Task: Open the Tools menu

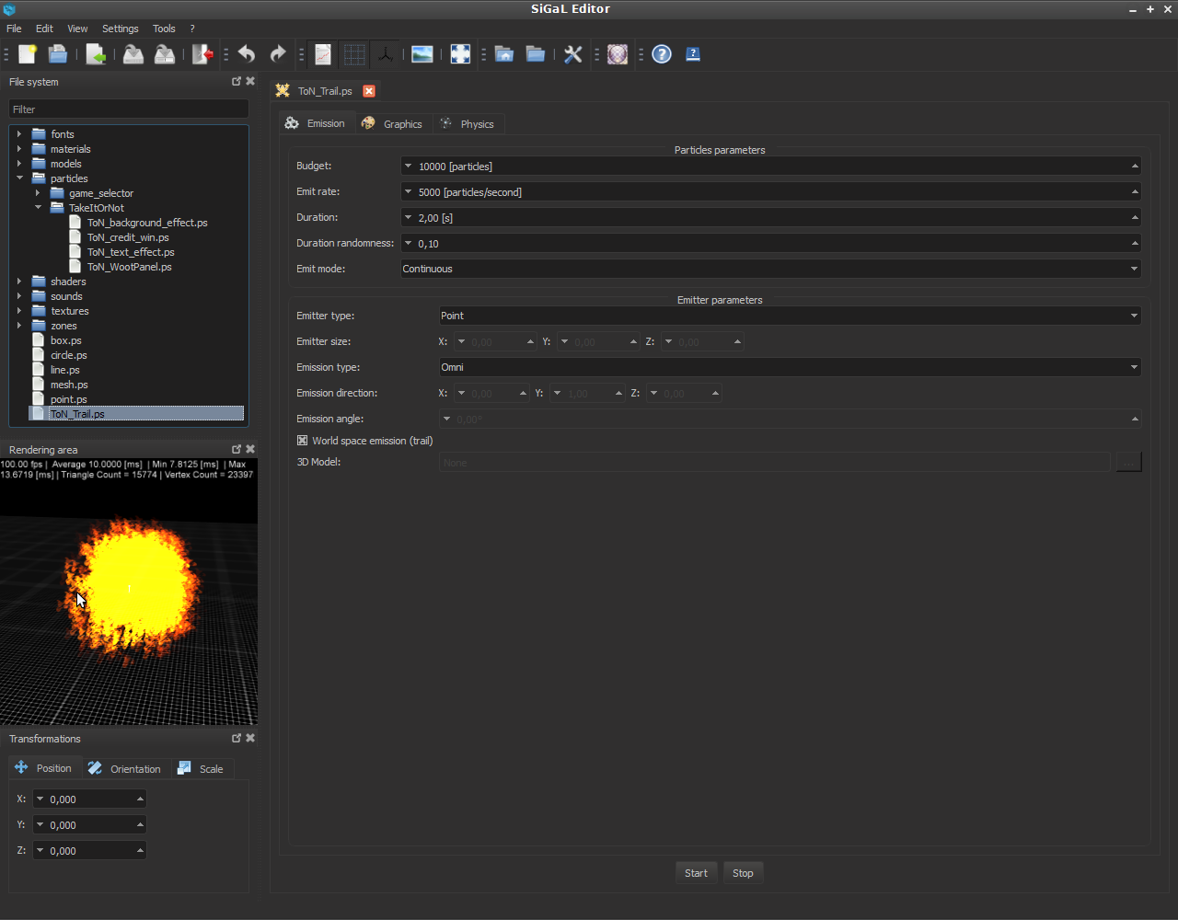Action: click(164, 29)
